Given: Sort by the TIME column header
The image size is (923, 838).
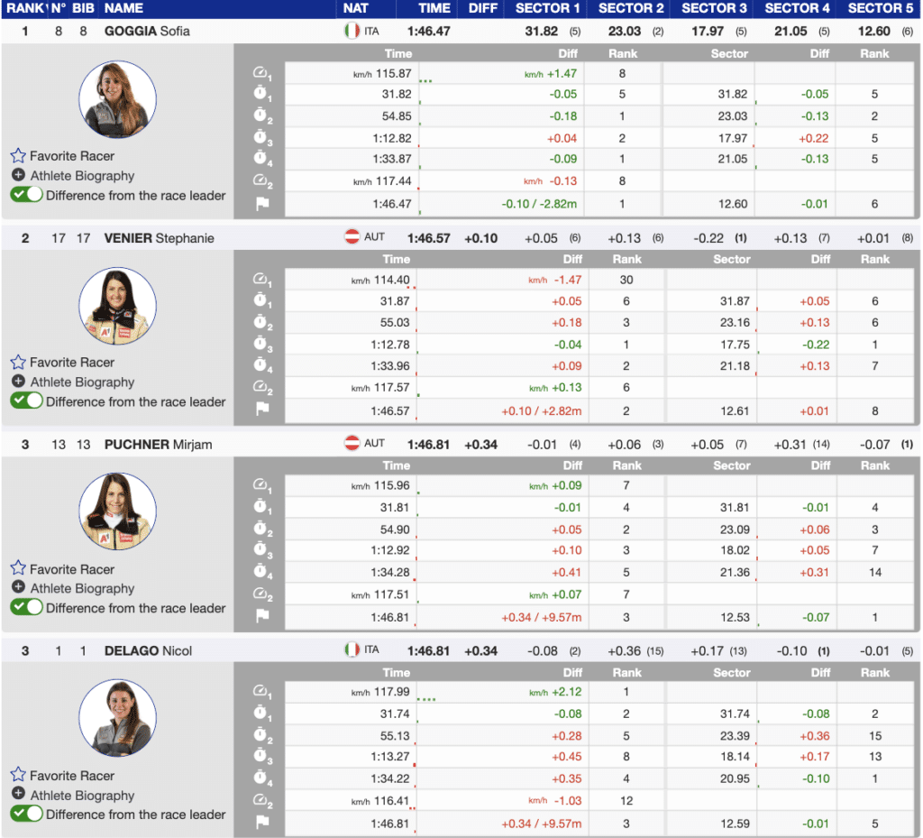Looking at the screenshot, I should tap(434, 8).
